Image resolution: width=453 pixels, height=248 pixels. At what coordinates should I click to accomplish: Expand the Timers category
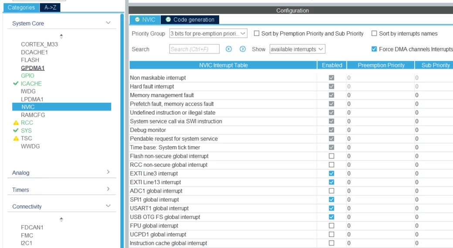pyautogui.click(x=108, y=189)
